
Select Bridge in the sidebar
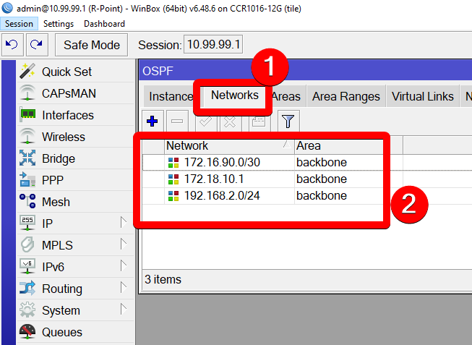[58, 158]
